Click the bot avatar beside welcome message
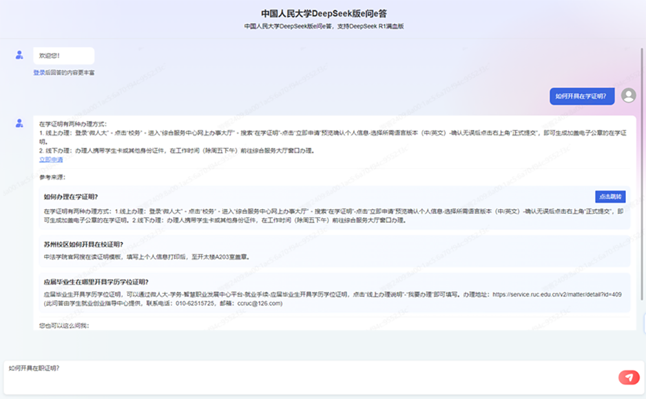 [x=19, y=55]
